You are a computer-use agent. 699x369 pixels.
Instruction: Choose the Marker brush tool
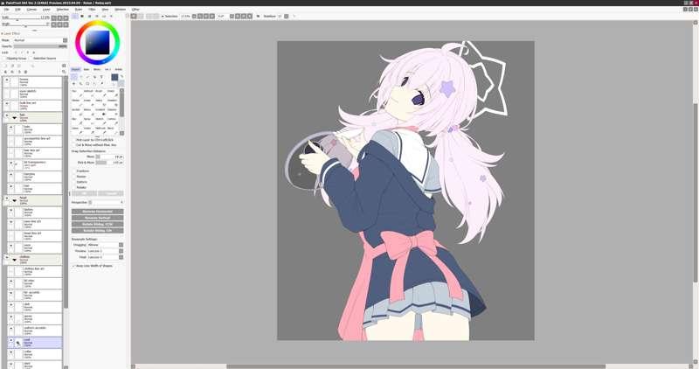pyautogui.click(x=77, y=102)
